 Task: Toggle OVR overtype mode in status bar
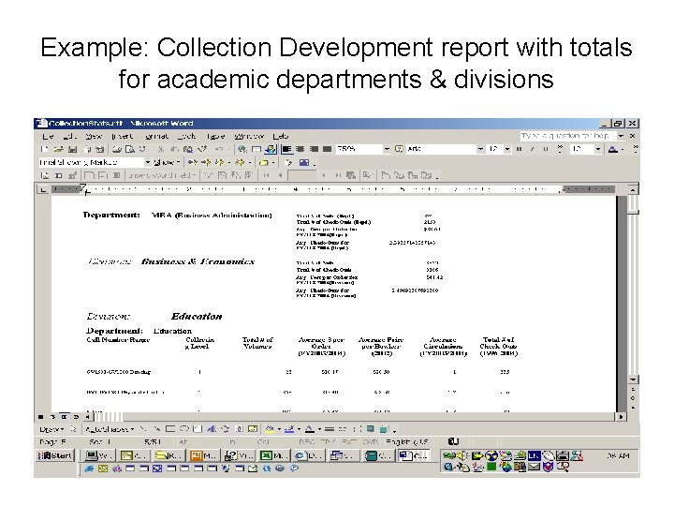click(x=370, y=442)
